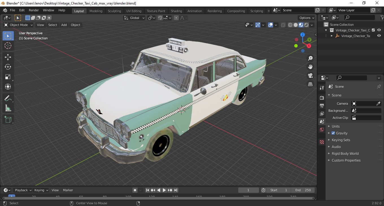Click the timeline Play button
The height and width of the screenshot is (206, 384).
click(x=164, y=190)
